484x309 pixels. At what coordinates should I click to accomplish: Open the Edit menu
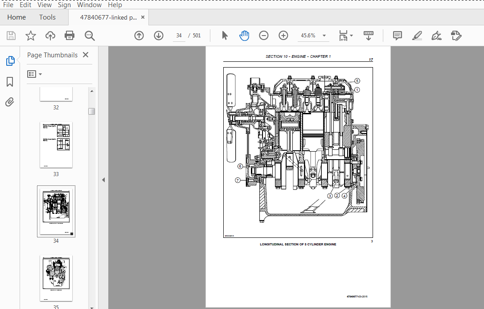pos(25,5)
